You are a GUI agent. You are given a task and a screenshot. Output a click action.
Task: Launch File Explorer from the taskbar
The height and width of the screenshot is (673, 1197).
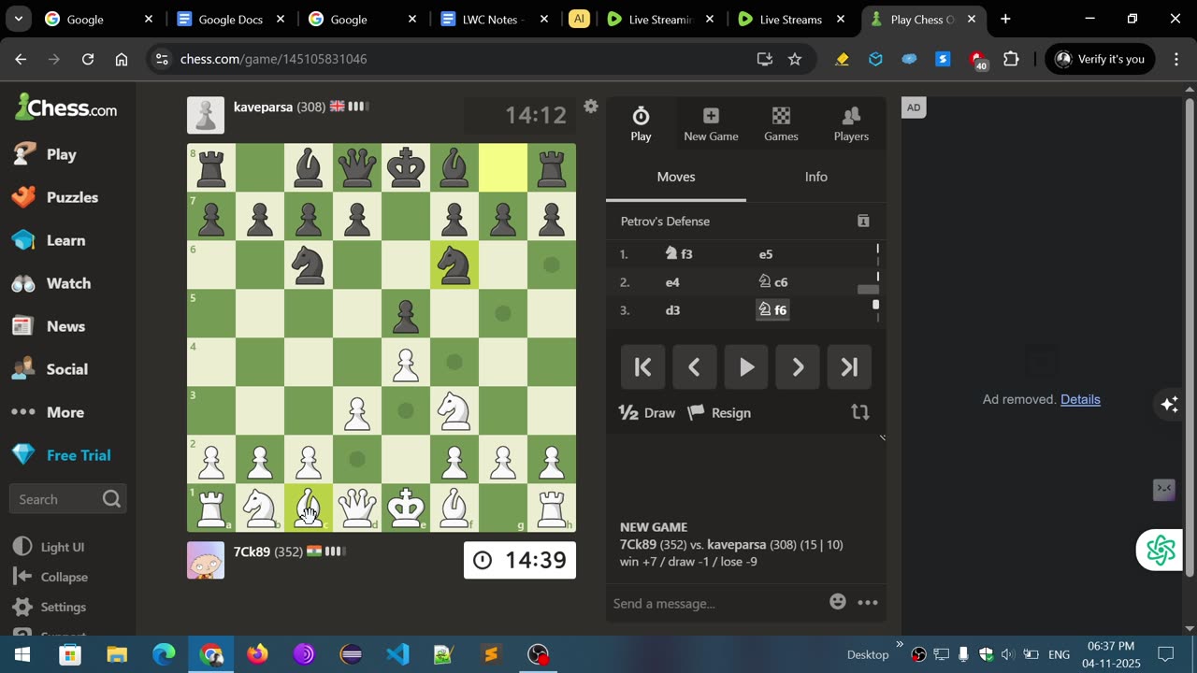click(117, 654)
